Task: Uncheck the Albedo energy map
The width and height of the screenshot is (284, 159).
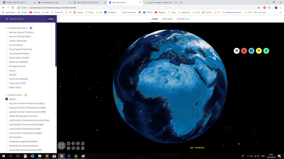Action: (7, 99)
